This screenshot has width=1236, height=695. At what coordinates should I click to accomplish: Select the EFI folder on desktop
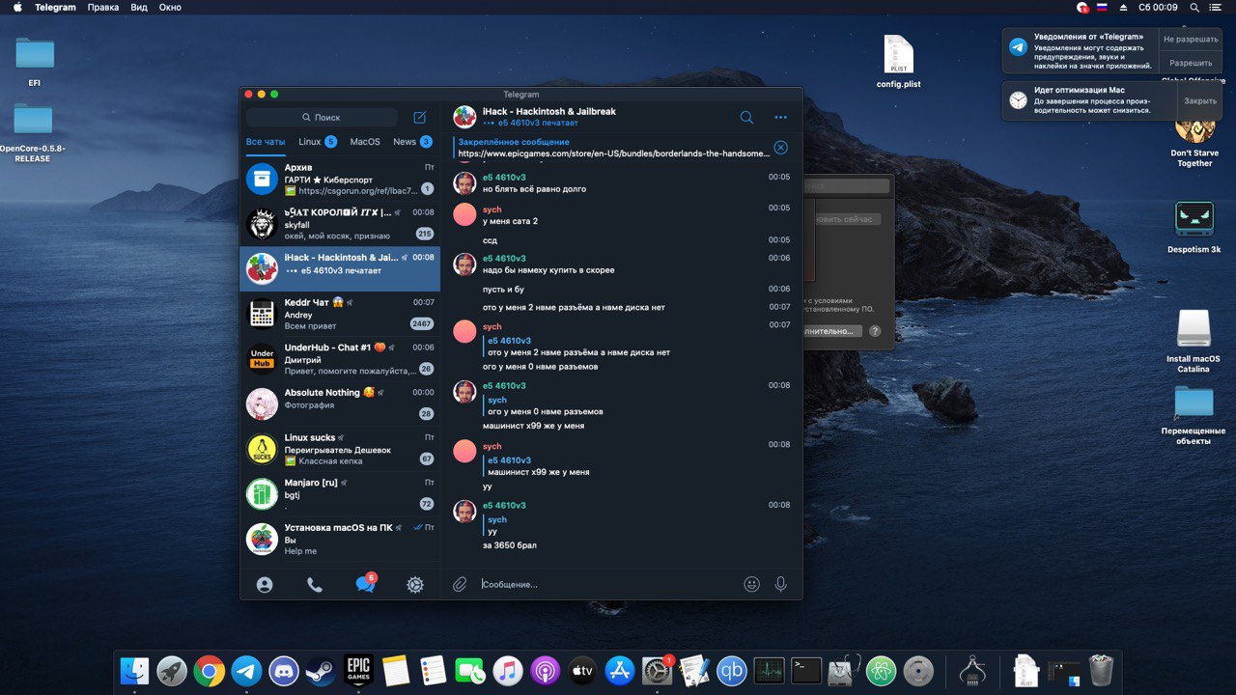35,62
